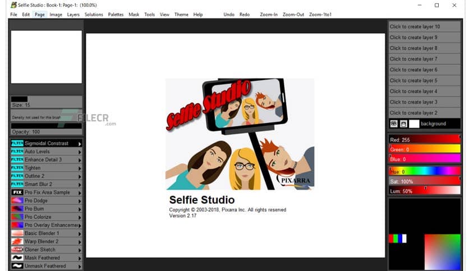469x271 pixels.
Task: Open the Image menu
Action: click(56, 15)
